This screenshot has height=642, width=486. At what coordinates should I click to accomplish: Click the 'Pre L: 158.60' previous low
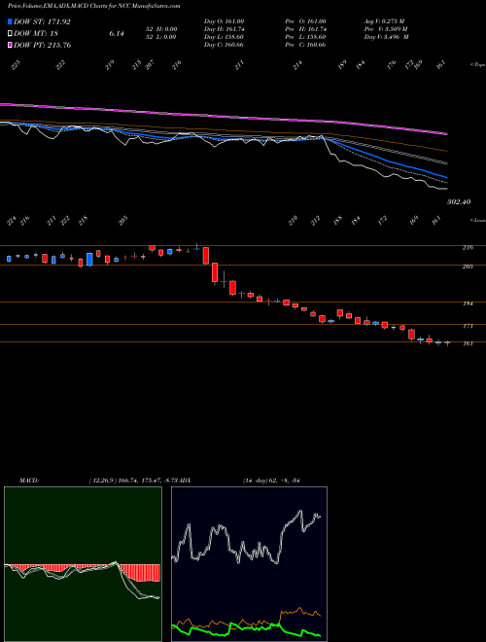(x=306, y=37)
